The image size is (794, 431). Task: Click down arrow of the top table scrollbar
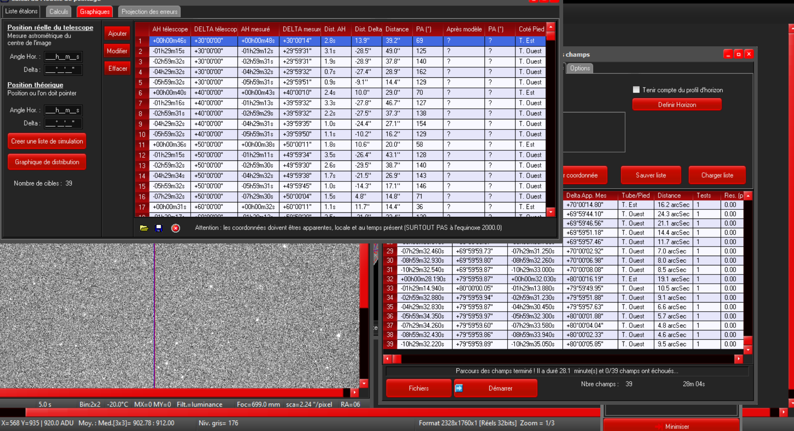pos(551,212)
